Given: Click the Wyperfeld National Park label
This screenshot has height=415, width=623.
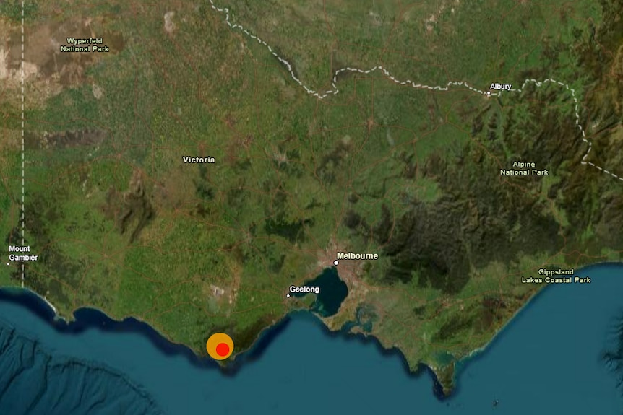Looking at the screenshot, I should pyautogui.click(x=85, y=45).
